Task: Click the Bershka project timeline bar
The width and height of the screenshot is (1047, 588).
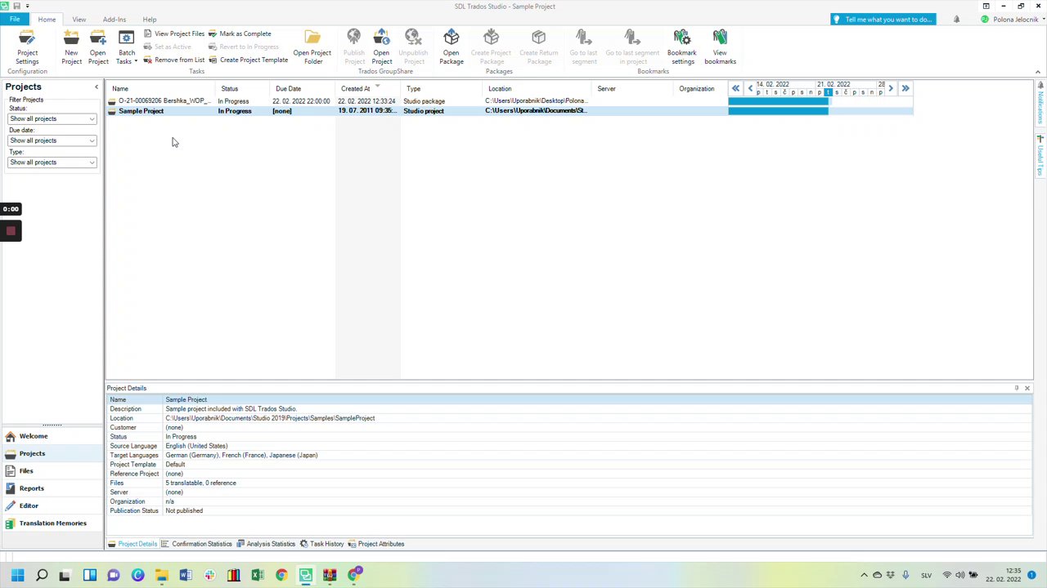Action: coord(778,101)
